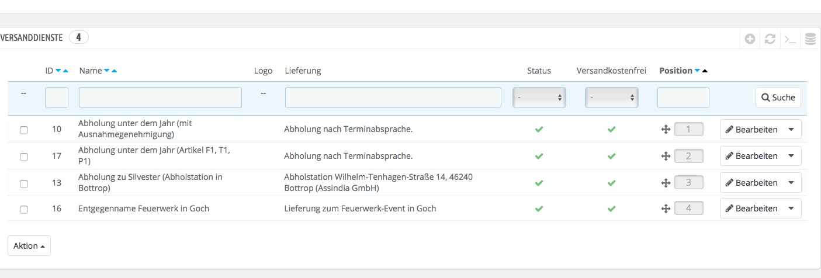
Task: Toggle free shipping checkmark for carrier 16
Action: (611, 208)
